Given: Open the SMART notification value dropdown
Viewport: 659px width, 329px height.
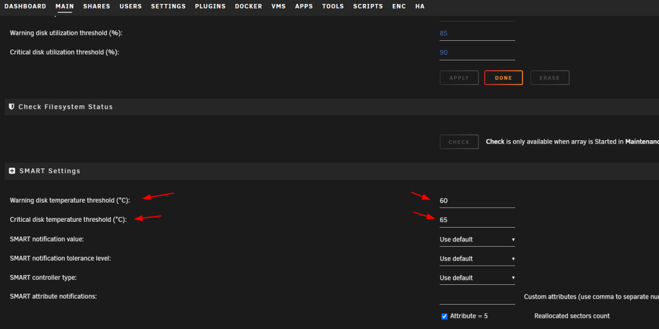Looking at the screenshot, I should click(477, 240).
